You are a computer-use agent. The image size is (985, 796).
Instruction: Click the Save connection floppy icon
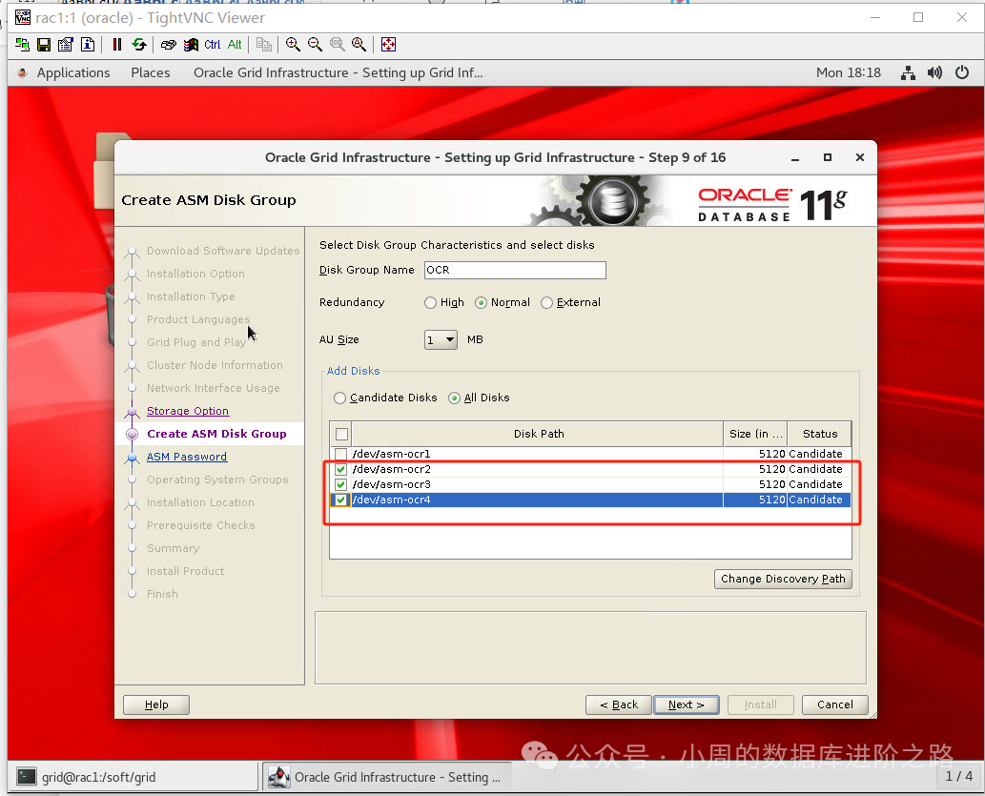(43, 45)
